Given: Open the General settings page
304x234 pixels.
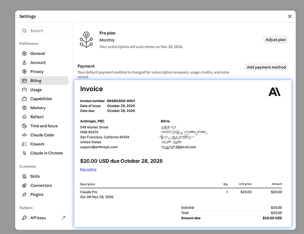Looking at the screenshot, I should pos(44,53).
